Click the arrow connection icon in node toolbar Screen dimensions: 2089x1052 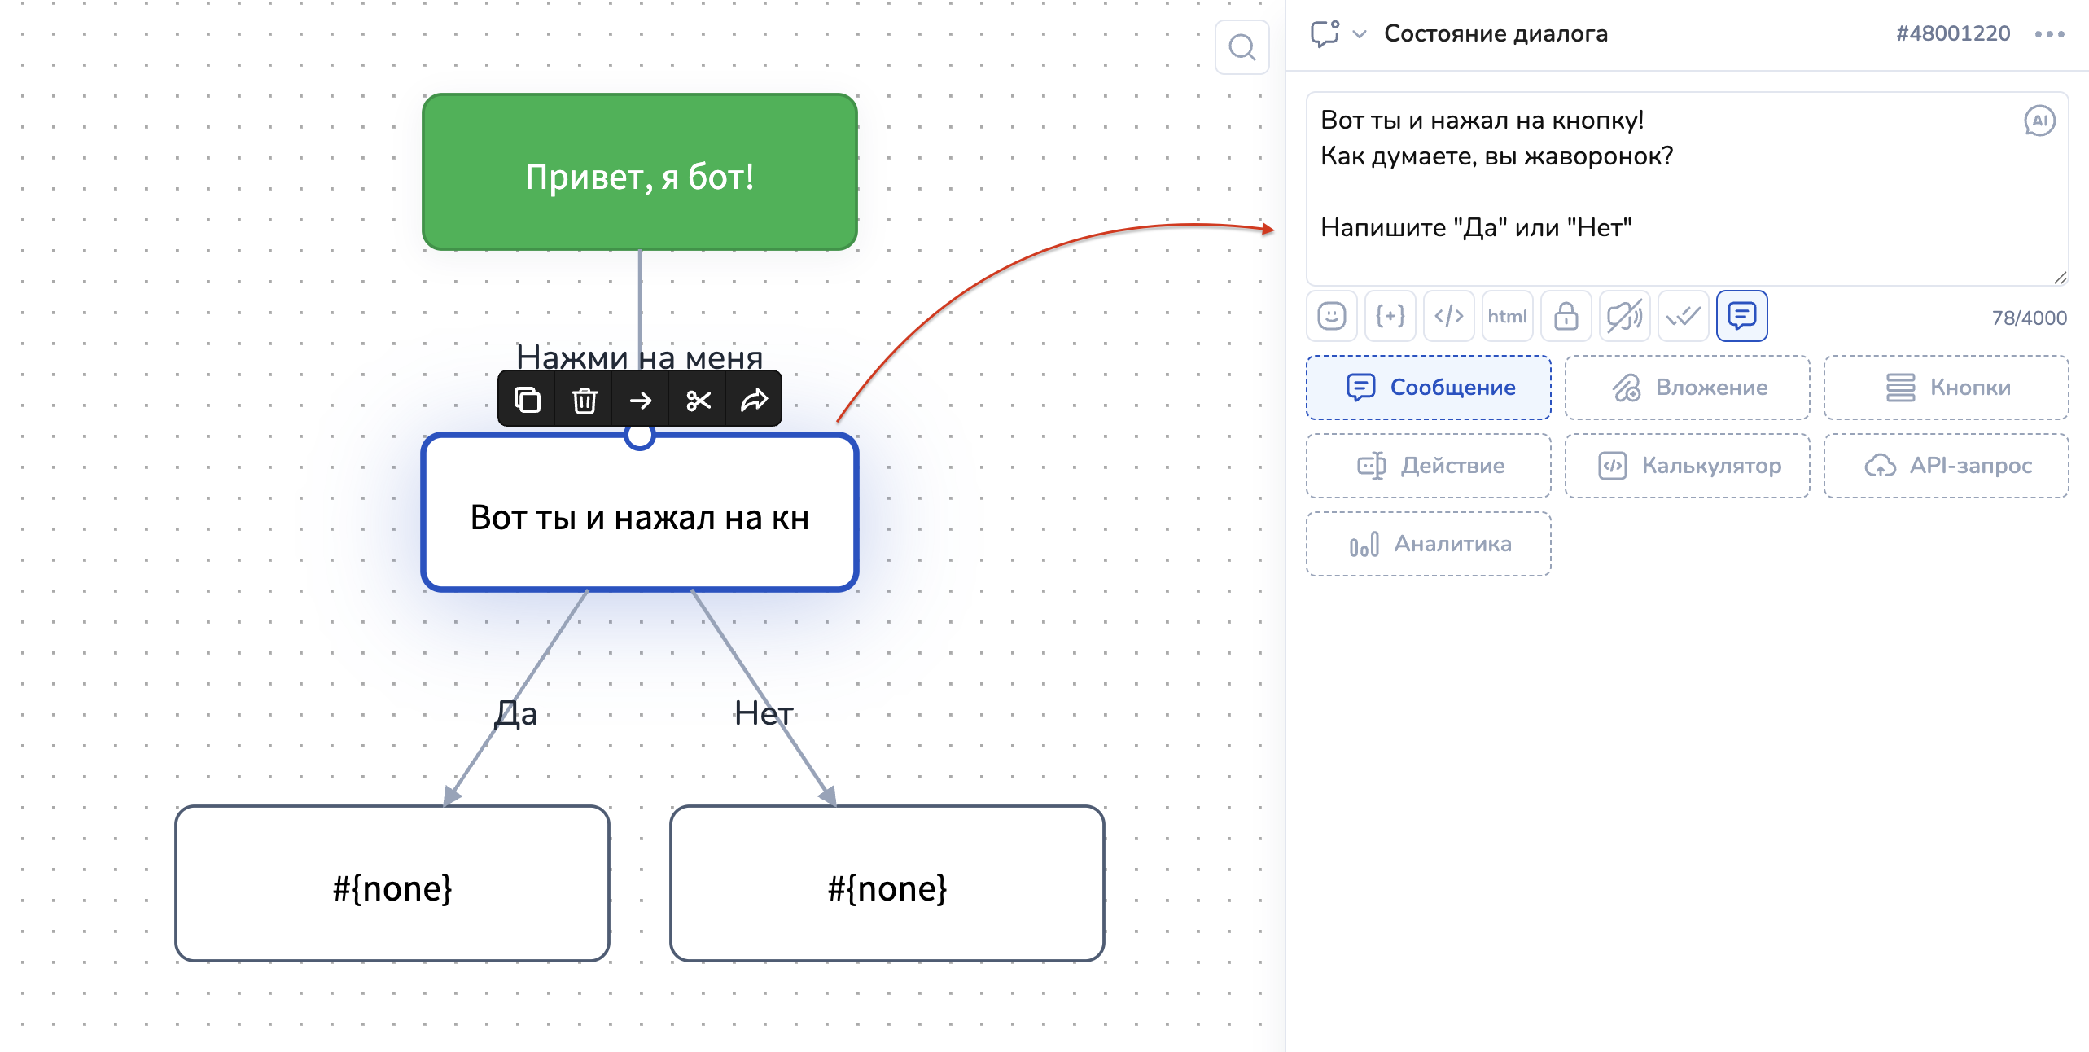coord(641,400)
